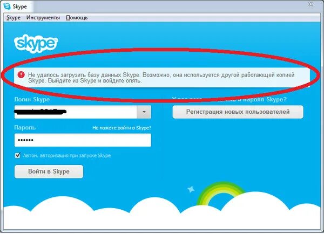Click the red error exclamation icon
Screen dimensions: 324x234
tap(21, 75)
